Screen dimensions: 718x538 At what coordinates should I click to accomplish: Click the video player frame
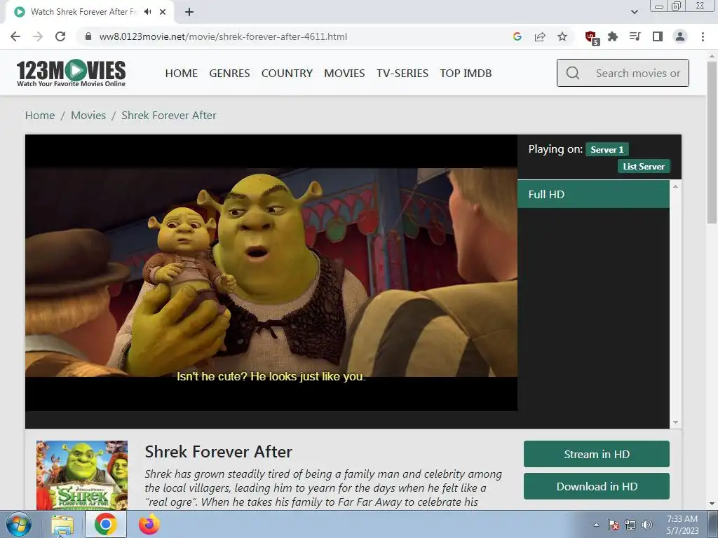click(271, 273)
